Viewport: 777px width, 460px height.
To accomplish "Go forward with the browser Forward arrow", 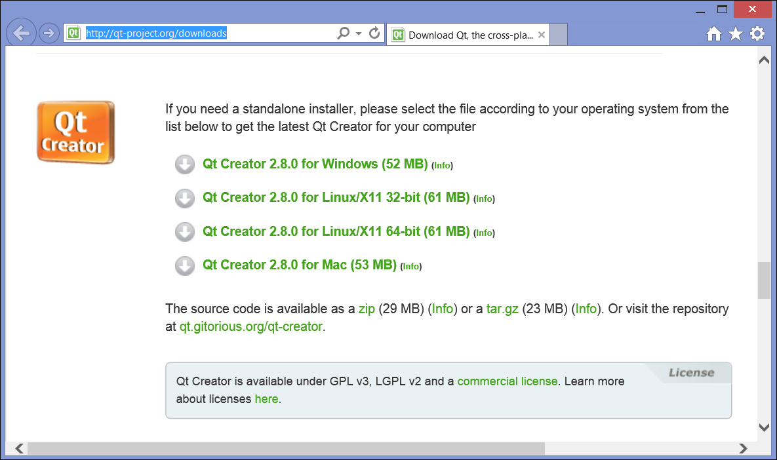I will pyautogui.click(x=49, y=33).
